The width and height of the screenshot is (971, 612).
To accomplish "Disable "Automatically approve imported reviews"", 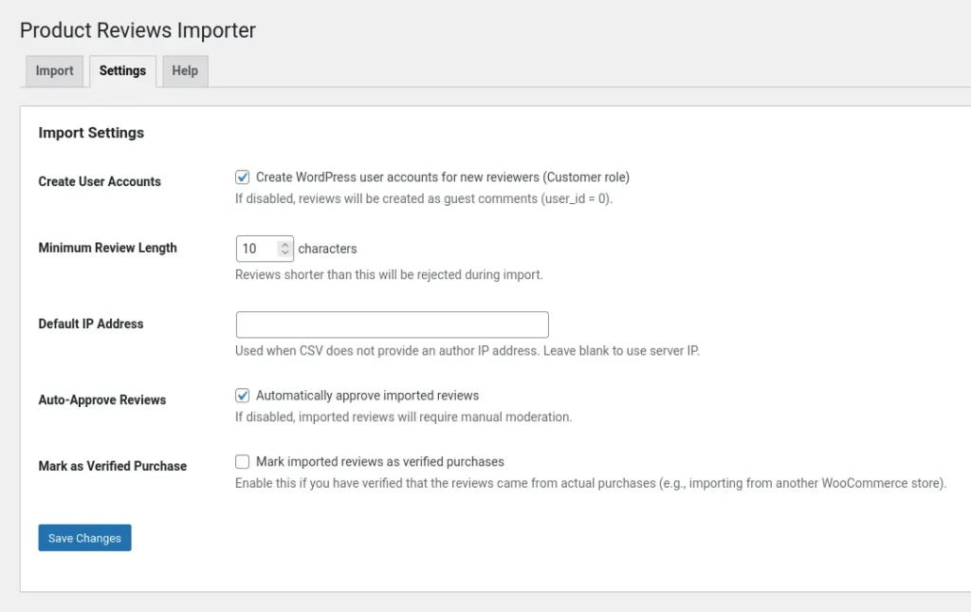I will pyautogui.click(x=242, y=395).
